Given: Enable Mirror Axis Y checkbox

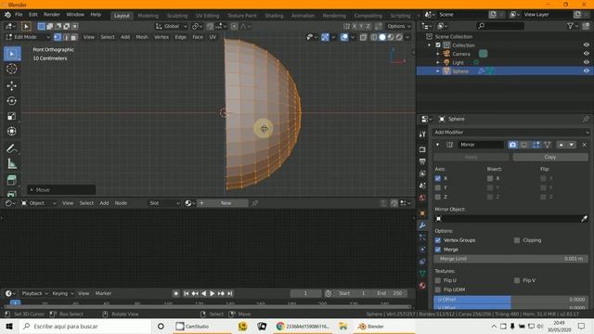Looking at the screenshot, I should tap(438, 187).
